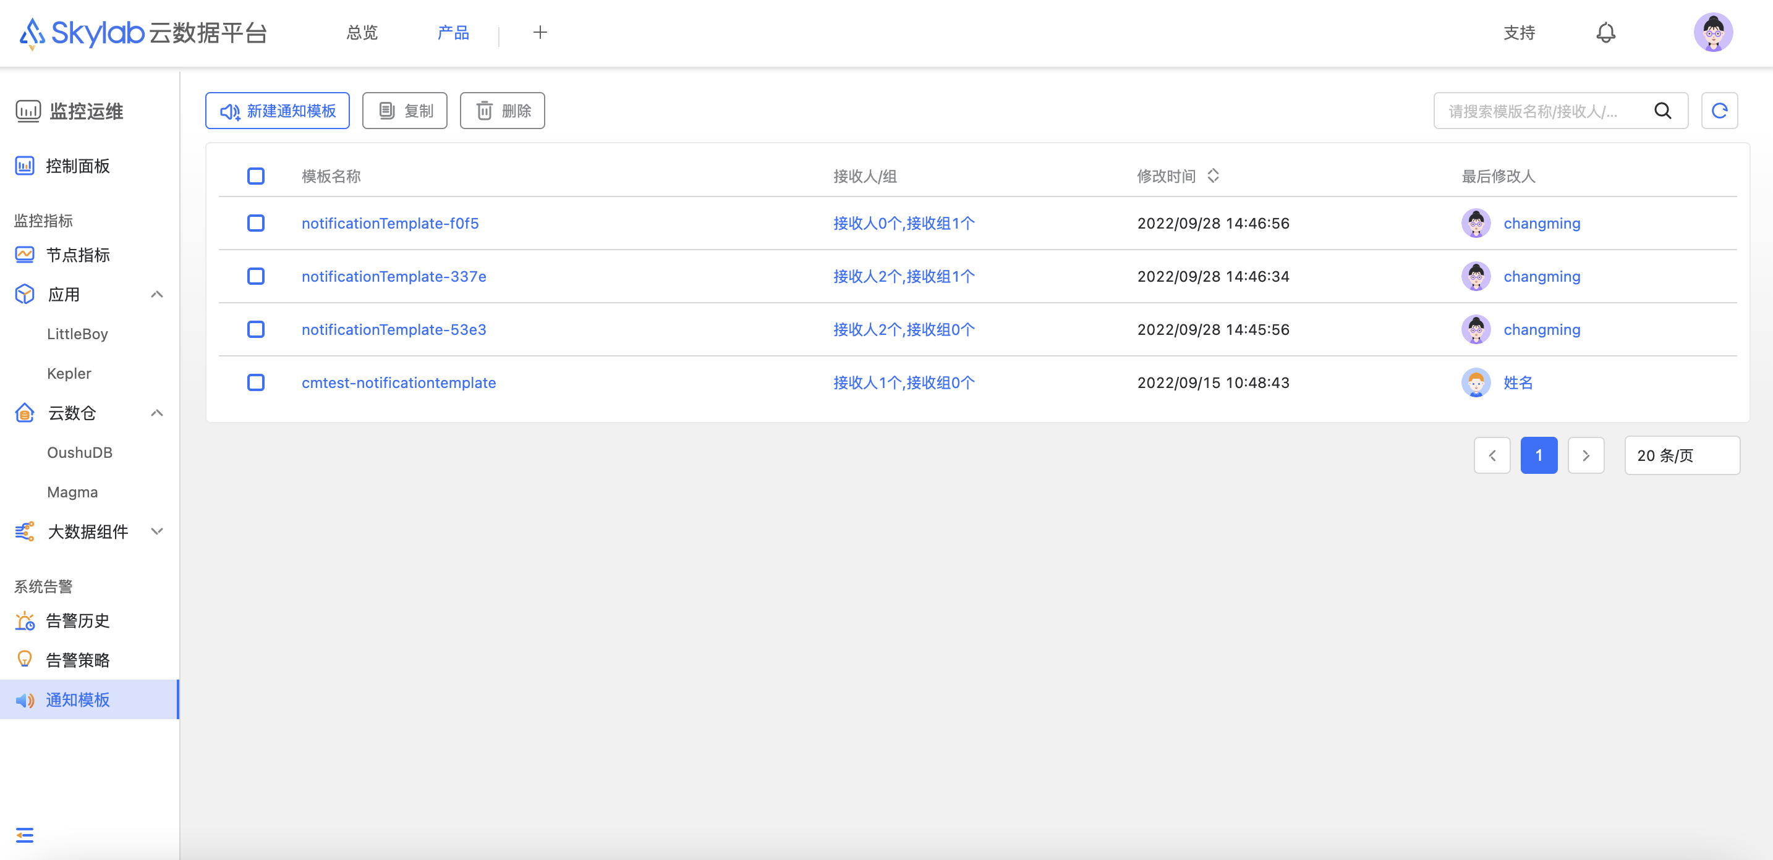This screenshot has height=860, width=1773.
Task: Check the cmtest-notificationtemplate row checkbox
Action: [255, 382]
